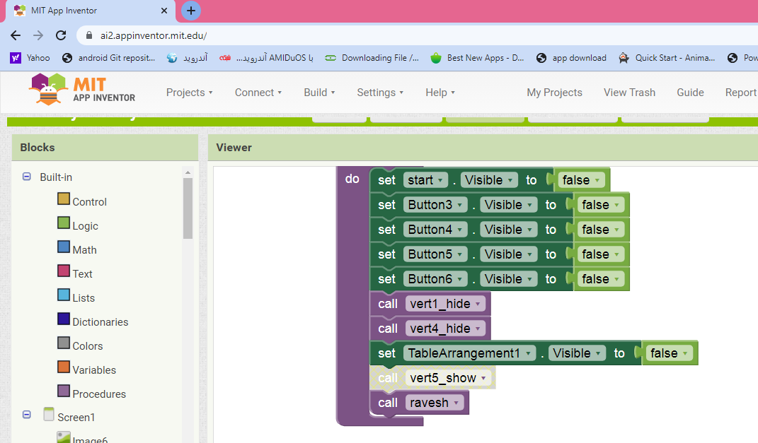The height and width of the screenshot is (443, 758).
Task: Open the Build menu
Action: 319,93
